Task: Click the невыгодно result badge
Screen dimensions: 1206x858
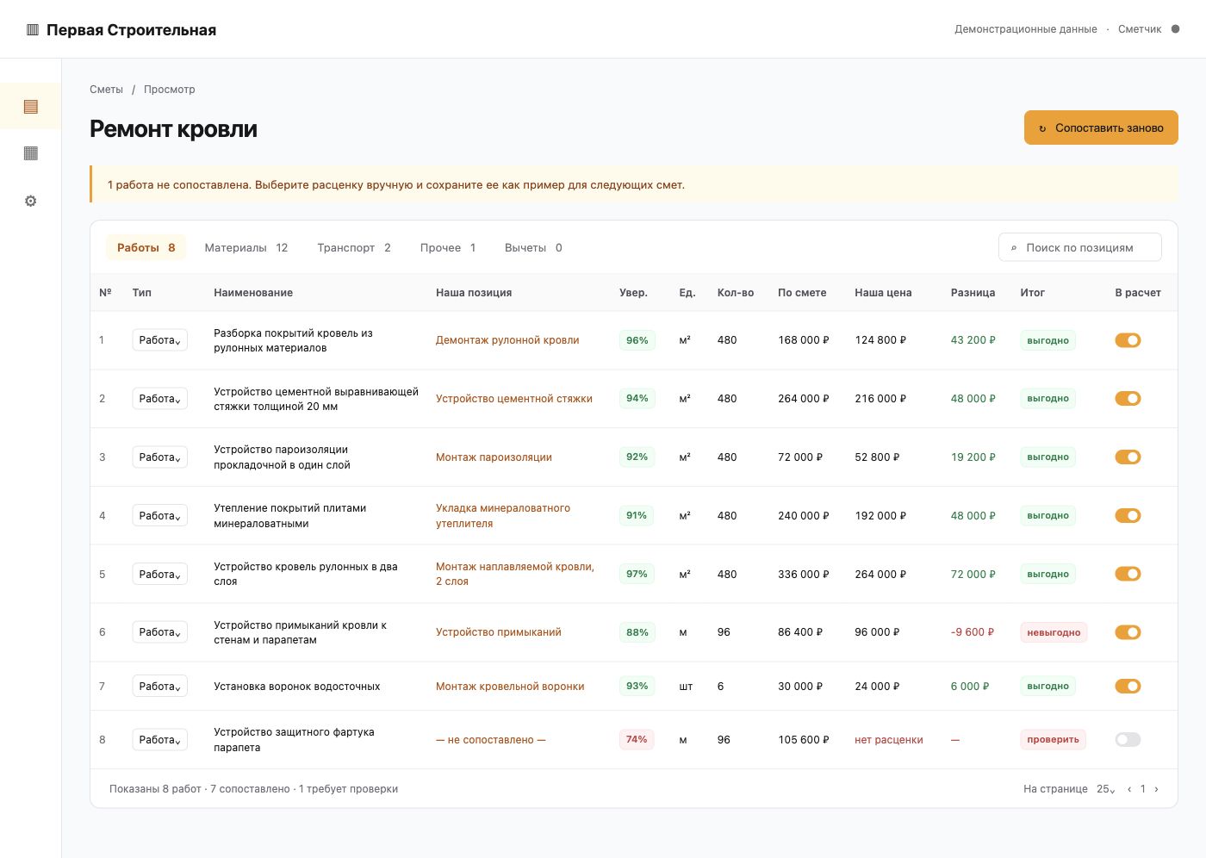Action: click(x=1054, y=632)
